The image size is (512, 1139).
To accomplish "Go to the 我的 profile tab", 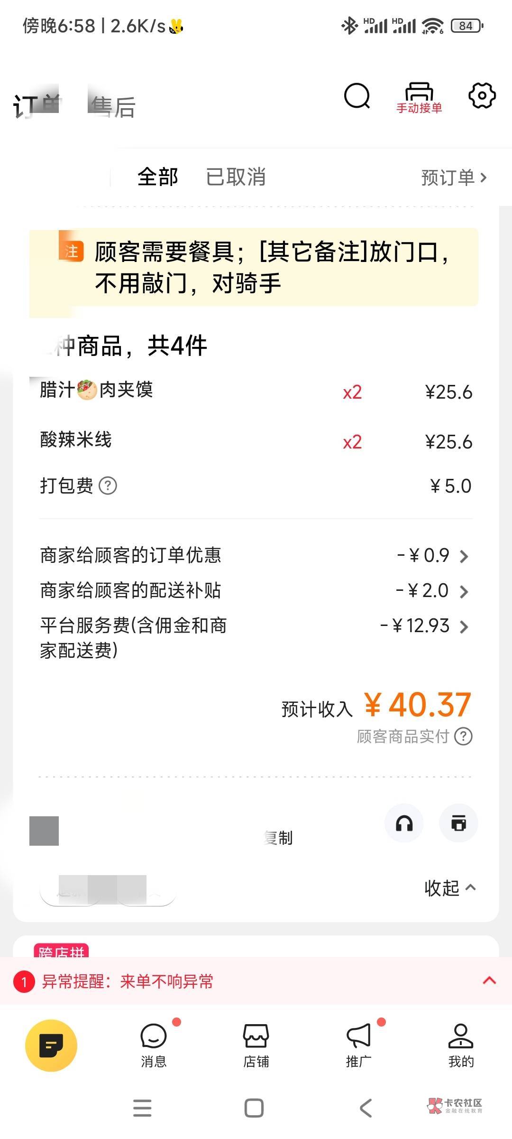I will click(x=461, y=1045).
